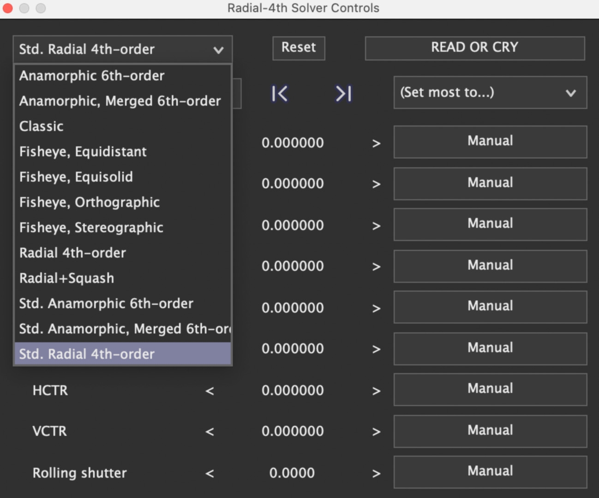Click the VCTR Manual mode button

pyautogui.click(x=490, y=431)
